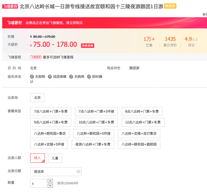Increase quantity with up arrow
This screenshot has height=193, width=207.
click(50, 181)
